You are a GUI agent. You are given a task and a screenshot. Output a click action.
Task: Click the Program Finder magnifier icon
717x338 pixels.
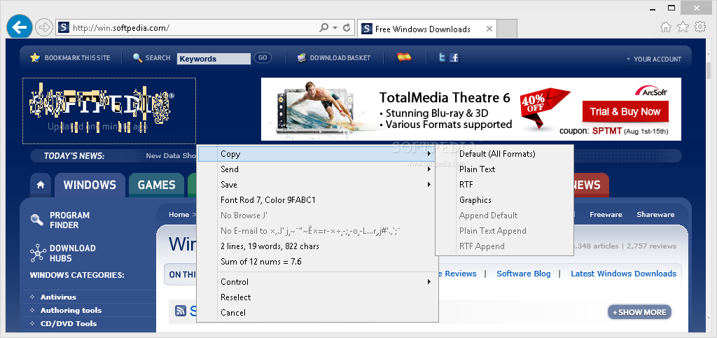coord(36,220)
